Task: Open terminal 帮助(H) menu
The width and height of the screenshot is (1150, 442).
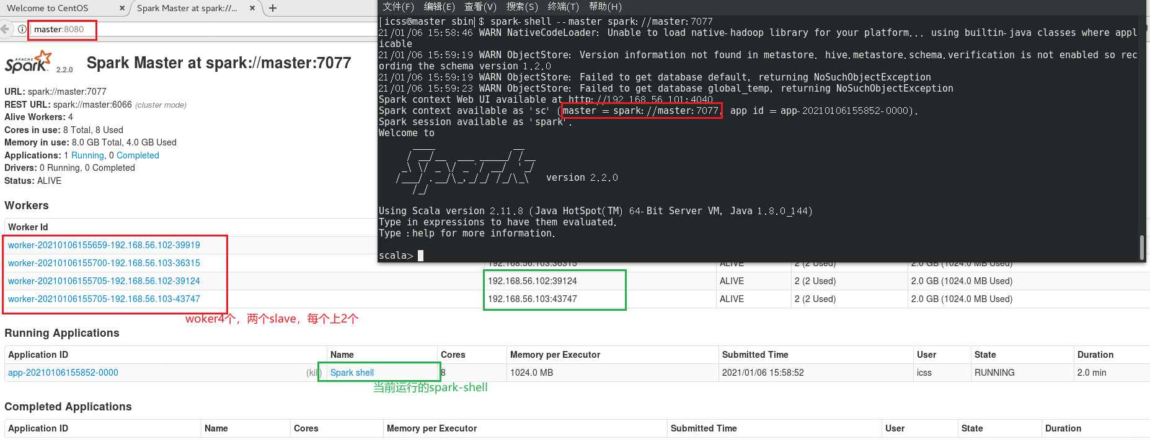Action: click(605, 6)
